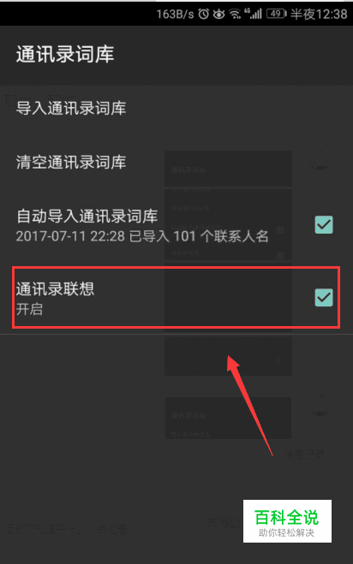Uncheck the 通讯录联想 checkbox
The image size is (353, 564).
[324, 298]
